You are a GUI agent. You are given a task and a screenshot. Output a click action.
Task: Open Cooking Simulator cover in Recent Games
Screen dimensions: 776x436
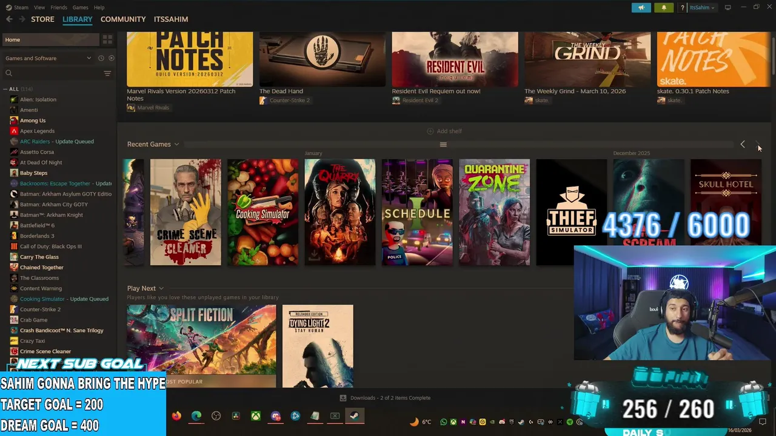coord(263,212)
